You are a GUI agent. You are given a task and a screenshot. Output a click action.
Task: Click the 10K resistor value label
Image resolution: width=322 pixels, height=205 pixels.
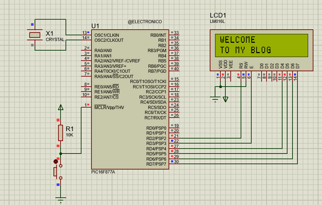coord(69,135)
